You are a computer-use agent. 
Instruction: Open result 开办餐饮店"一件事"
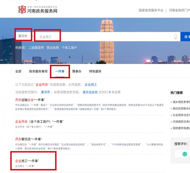click(28, 139)
